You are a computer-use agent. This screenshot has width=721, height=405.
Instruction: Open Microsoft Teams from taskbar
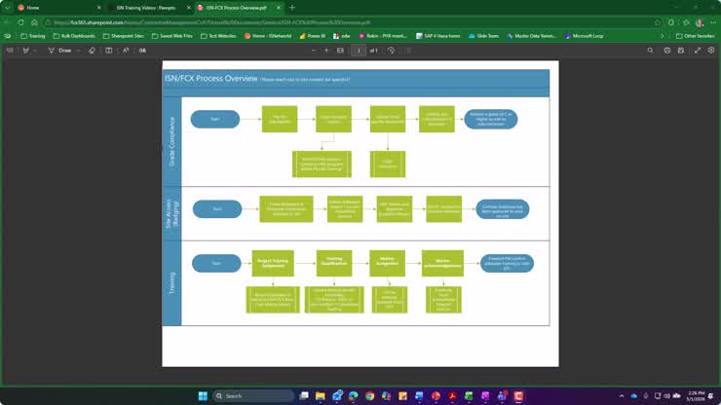pos(502,396)
